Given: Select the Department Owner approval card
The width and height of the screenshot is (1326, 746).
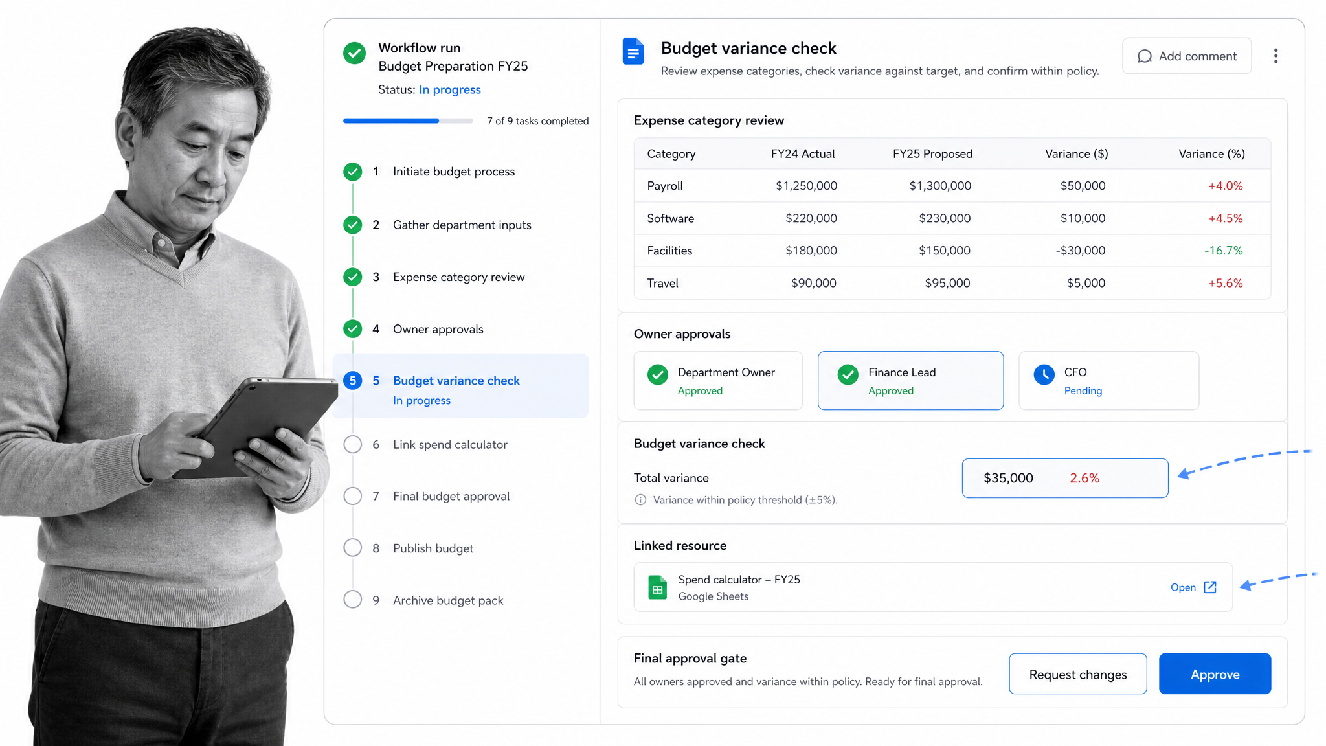Looking at the screenshot, I should coord(718,381).
